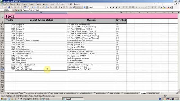Click the vertical scrollbar down arrow
Image resolution: width=180 pixels, height=101 pixels.
(x=179, y=91)
